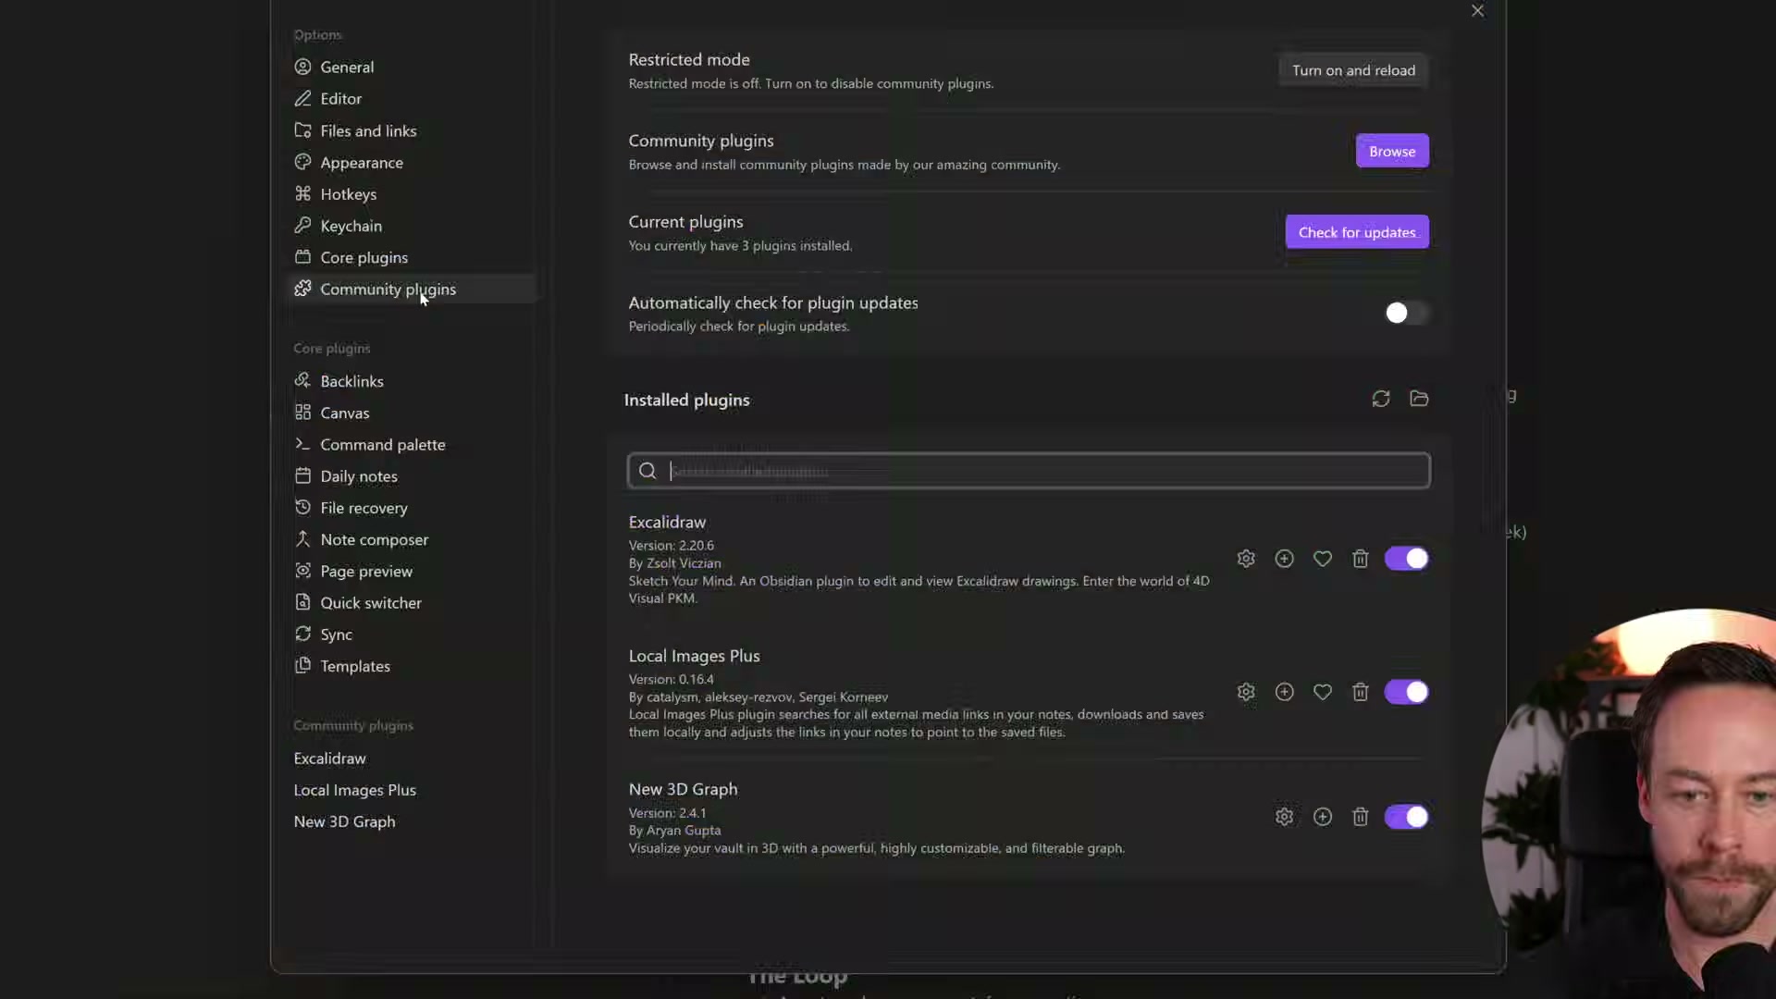Open Quick switcher plugin settings
Viewport: 1776px width, 999px height.
(412, 602)
